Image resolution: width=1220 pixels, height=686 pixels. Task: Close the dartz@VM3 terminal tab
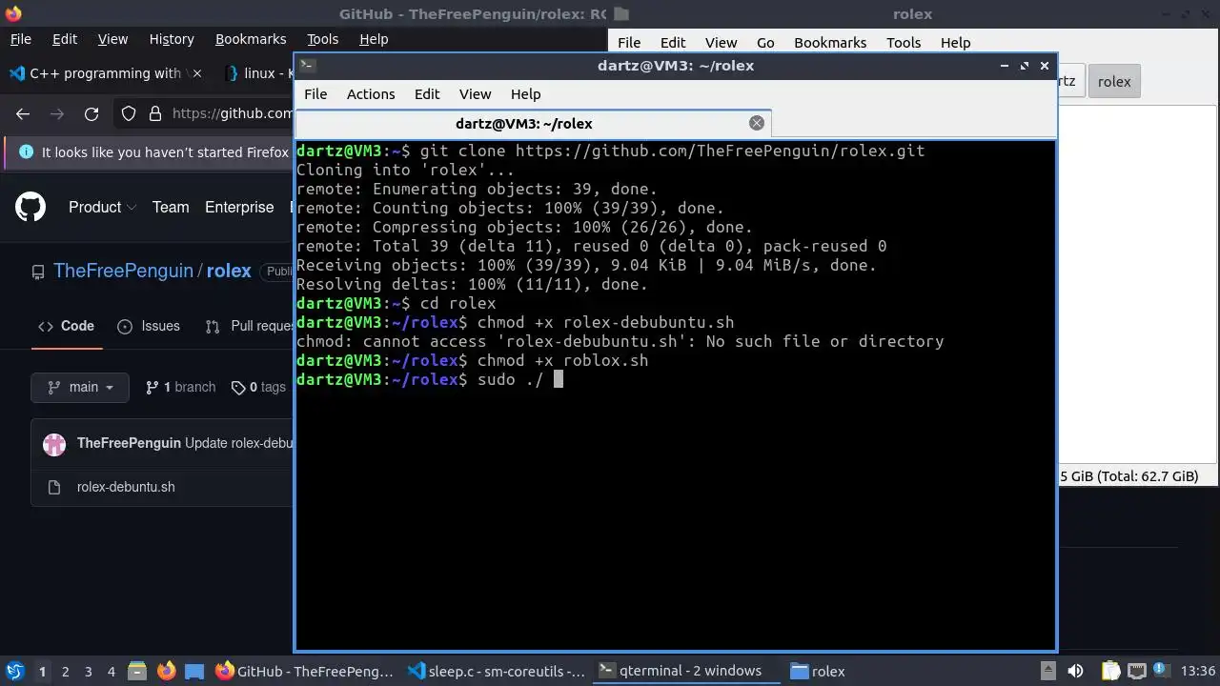point(757,123)
